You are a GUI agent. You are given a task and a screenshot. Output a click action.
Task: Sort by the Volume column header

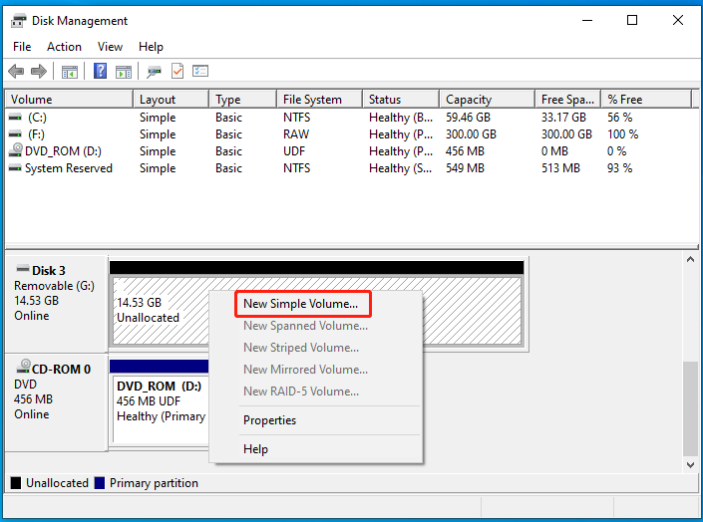coord(69,99)
